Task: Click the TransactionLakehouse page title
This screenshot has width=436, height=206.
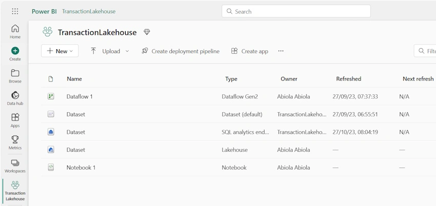Action: click(97, 32)
